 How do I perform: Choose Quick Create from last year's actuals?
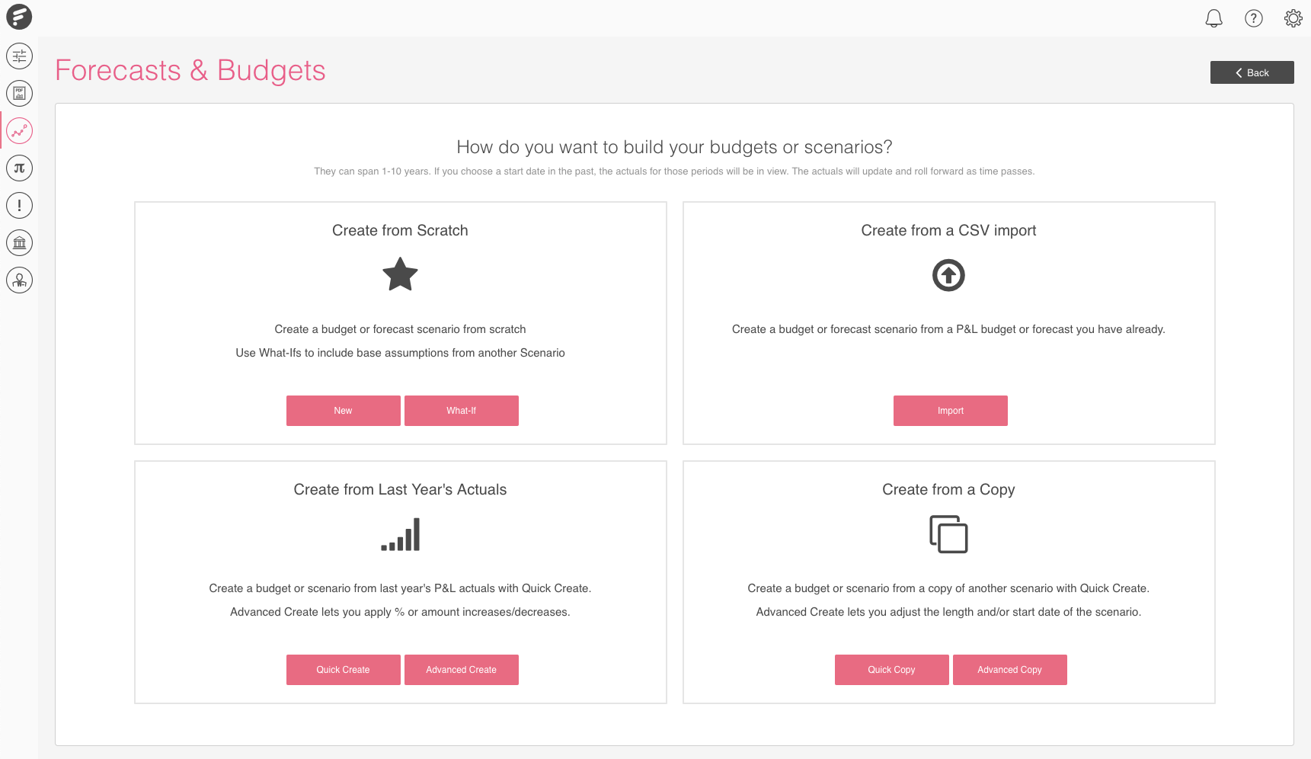343,670
